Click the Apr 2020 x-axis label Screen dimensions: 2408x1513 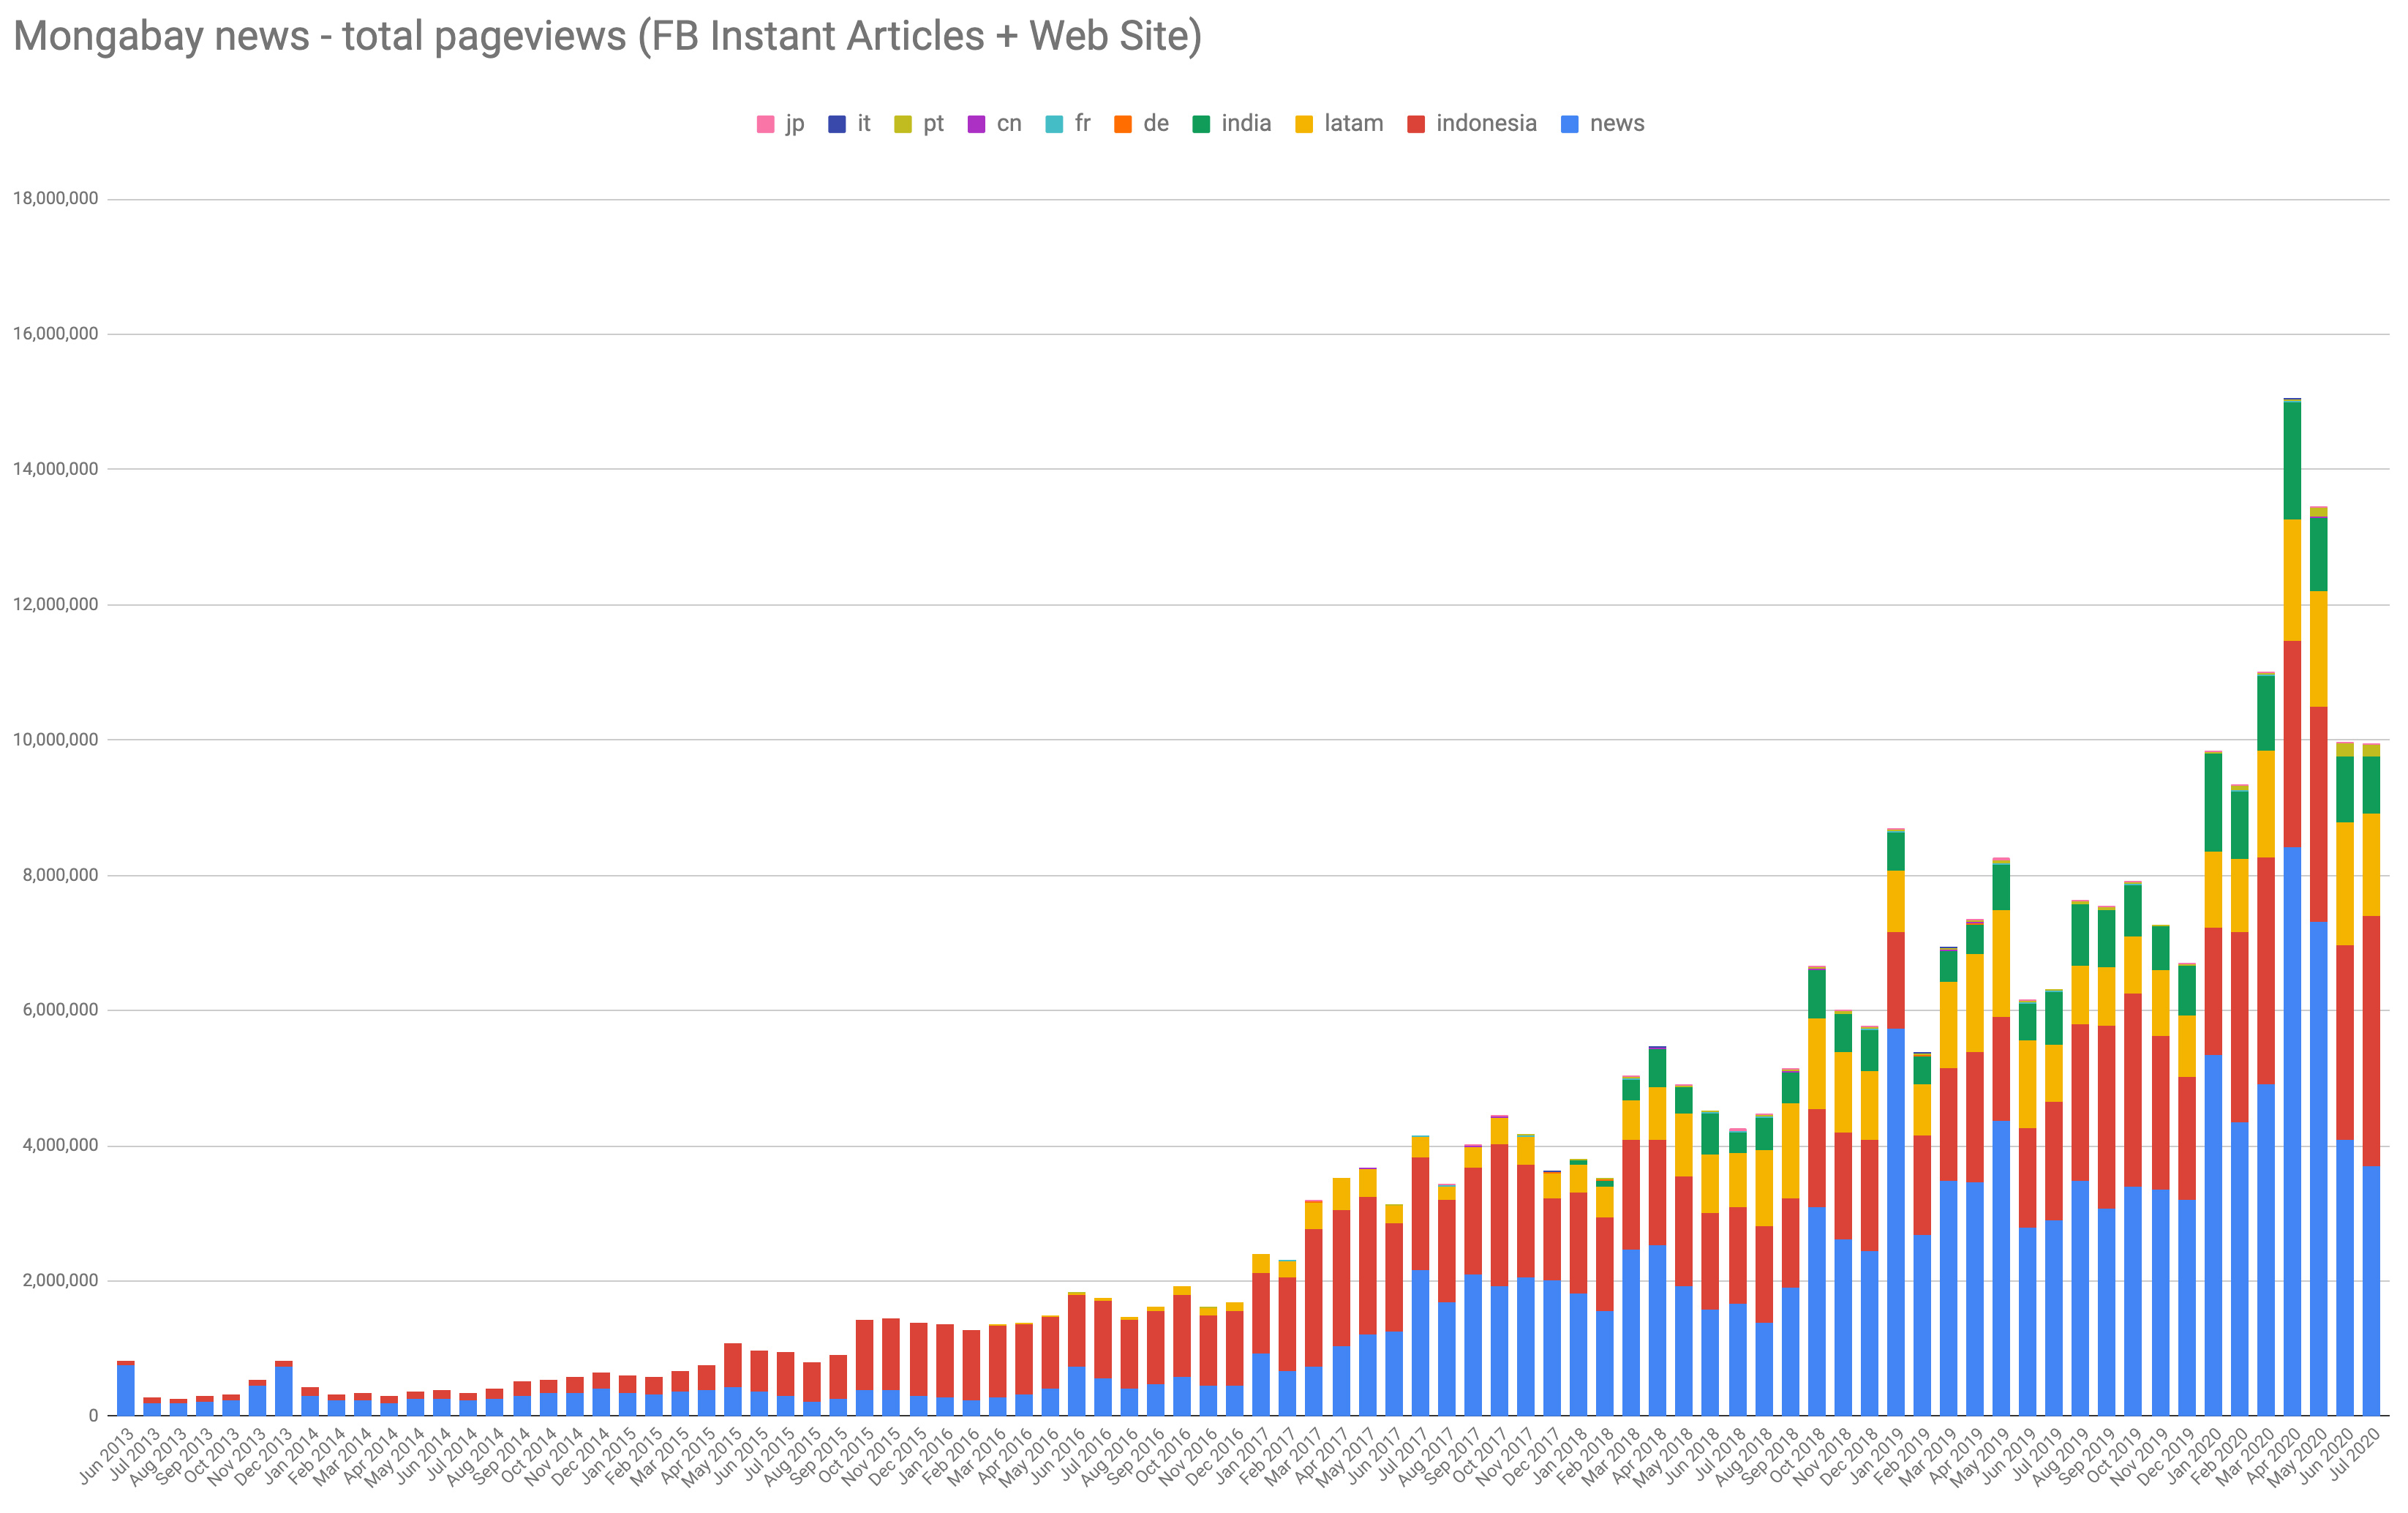(x=2274, y=1455)
